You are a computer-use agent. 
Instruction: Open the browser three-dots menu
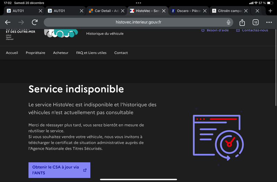coord(269,23)
